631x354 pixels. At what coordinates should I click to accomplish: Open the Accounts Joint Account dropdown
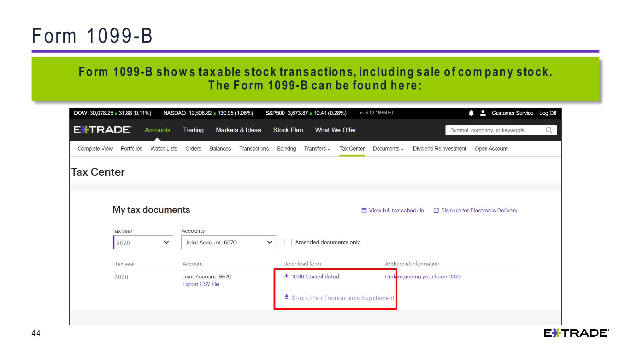coord(229,242)
